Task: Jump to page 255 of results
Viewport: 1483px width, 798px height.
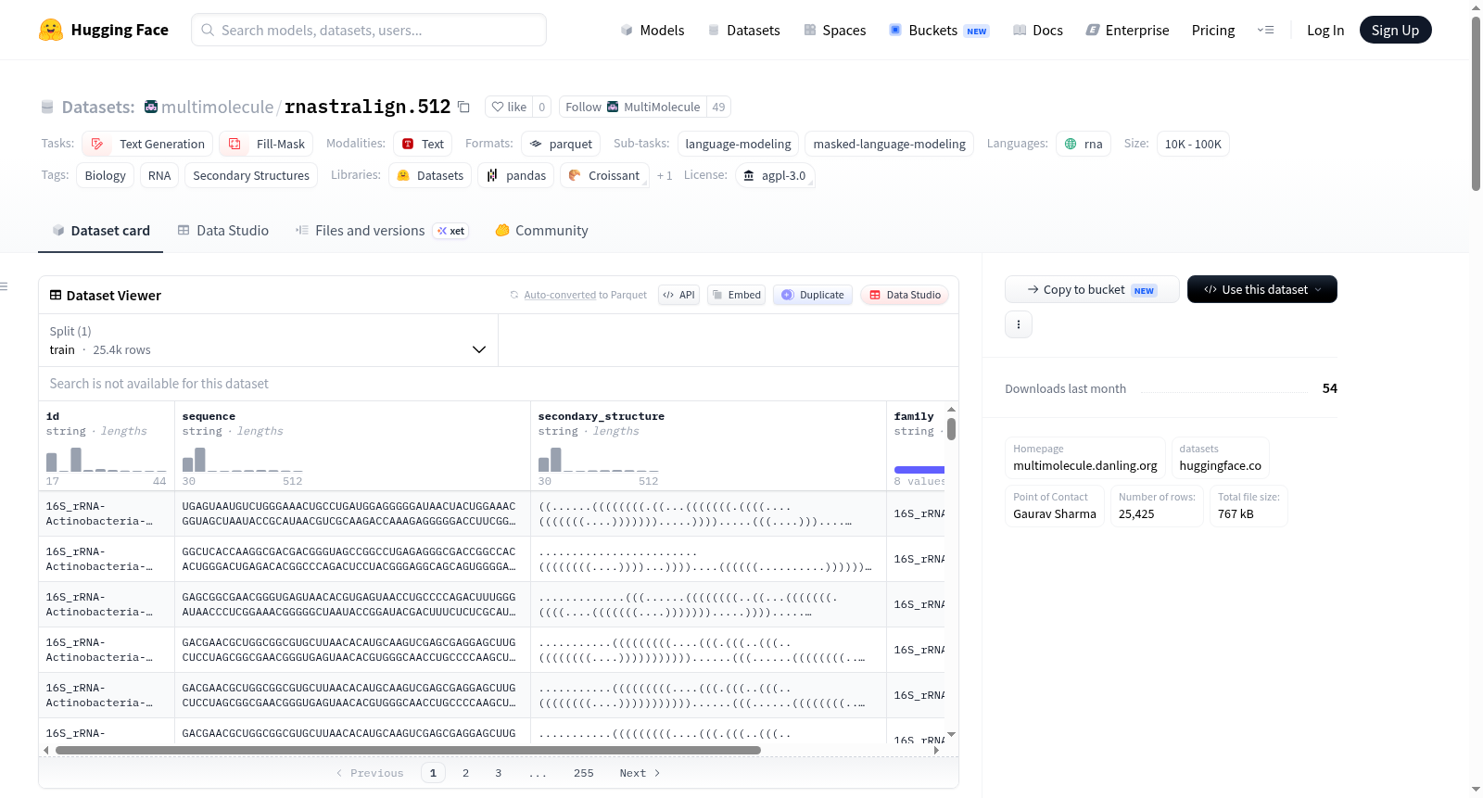Action: point(584,773)
